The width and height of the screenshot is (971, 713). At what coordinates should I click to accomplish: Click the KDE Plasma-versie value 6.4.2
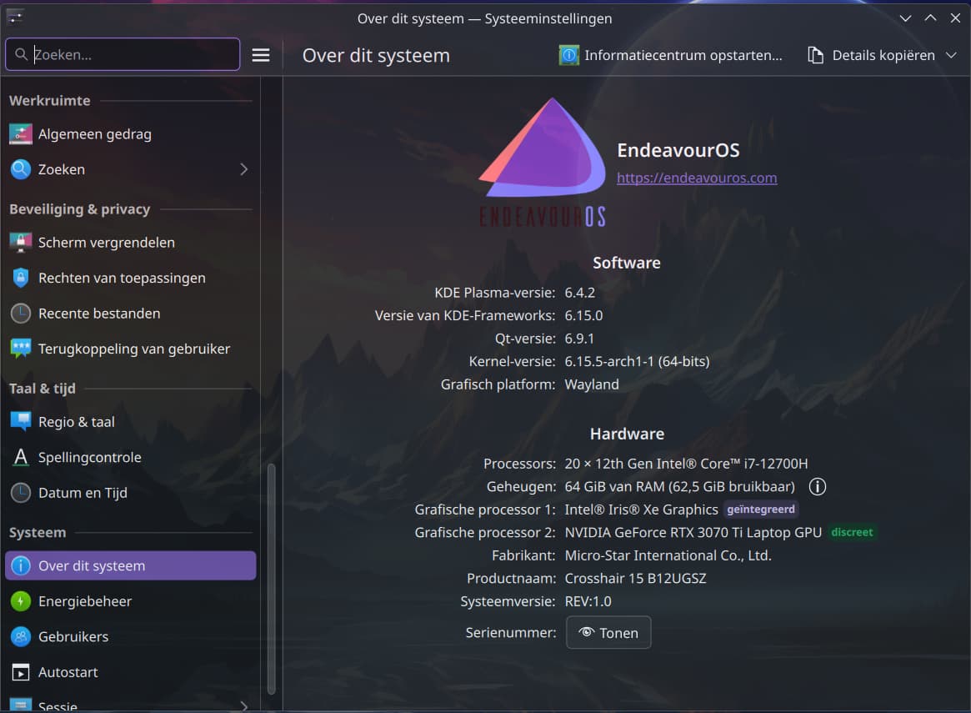[x=579, y=293]
